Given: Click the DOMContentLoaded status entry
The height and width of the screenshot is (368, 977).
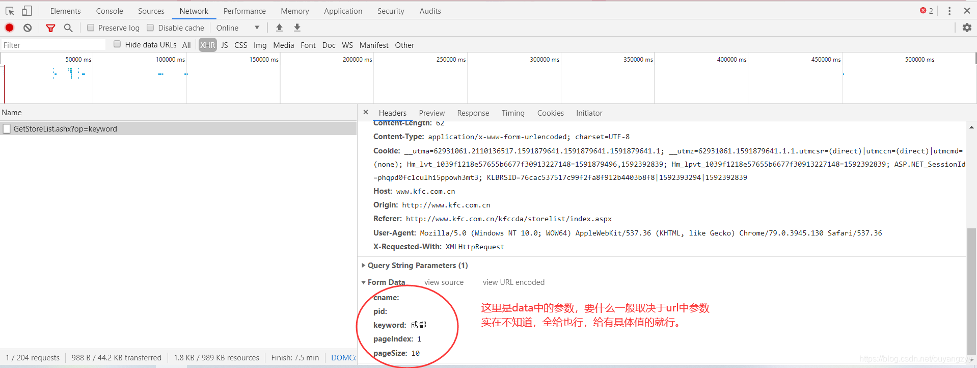Looking at the screenshot, I should point(343,358).
